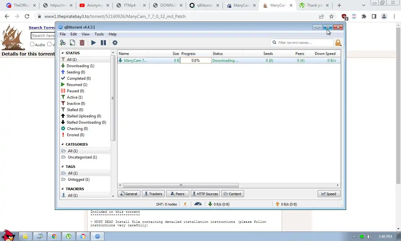Viewport: 401px width, 241px height.
Task: Select the Resumed (1) status filter
Action: point(77,85)
